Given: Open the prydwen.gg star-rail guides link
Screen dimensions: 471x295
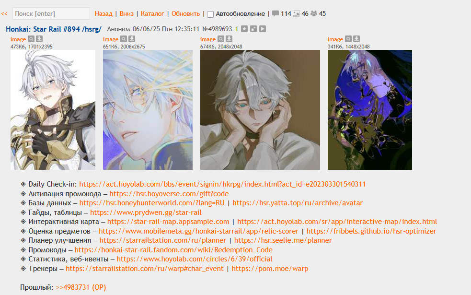Looking at the screenshot, I should tap(146, 212).
